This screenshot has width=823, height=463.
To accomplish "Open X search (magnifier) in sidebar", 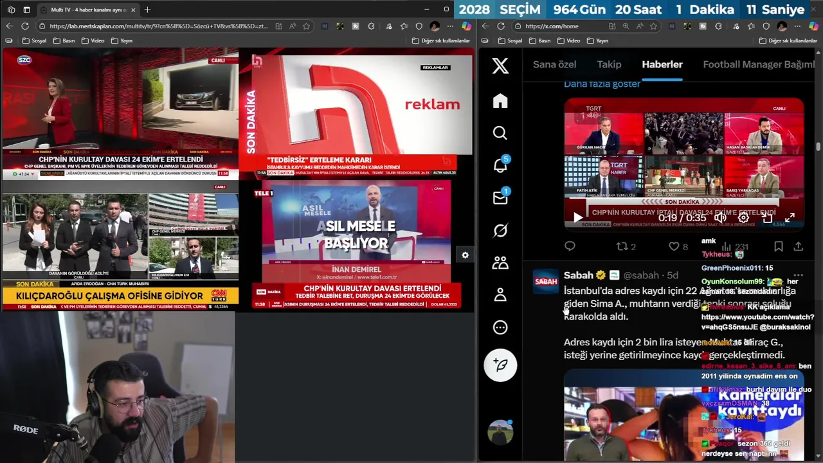I will (x=500, y=133).
